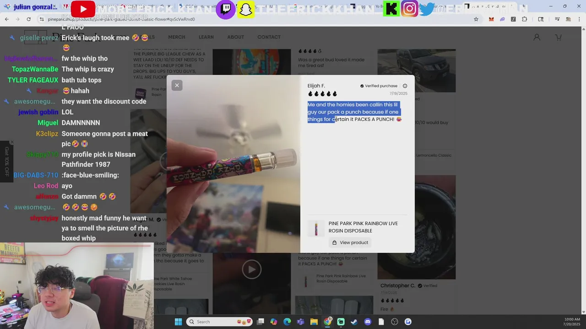
Task: Click the Lemoncello Classic product text
Action: pos(433,155)
